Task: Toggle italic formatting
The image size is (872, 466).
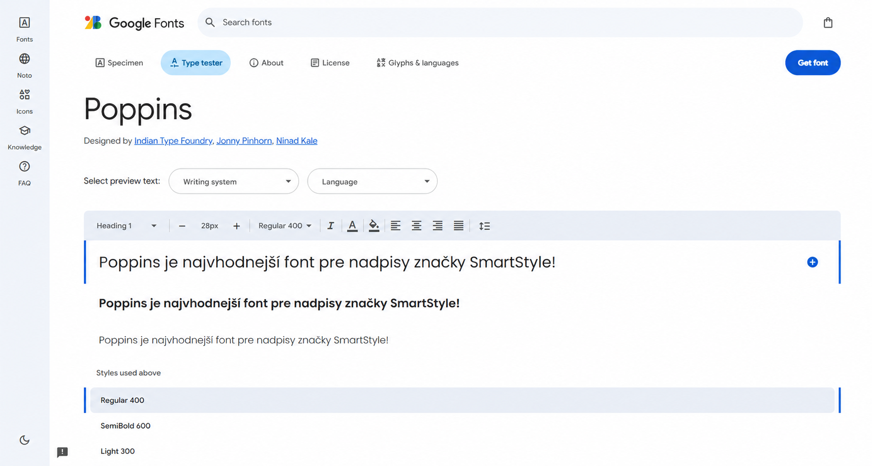Action: (331, 226)
